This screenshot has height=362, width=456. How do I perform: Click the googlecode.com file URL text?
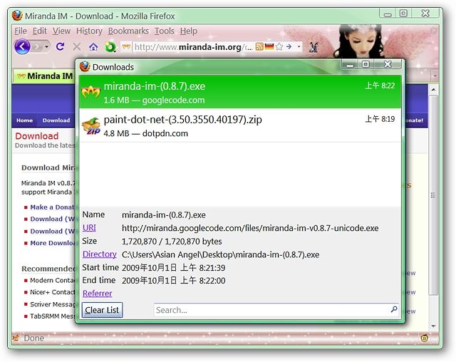coord(250,228)
